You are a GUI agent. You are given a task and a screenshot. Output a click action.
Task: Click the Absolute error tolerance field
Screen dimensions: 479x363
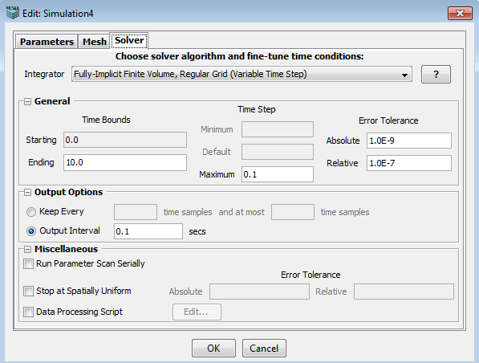408,141
